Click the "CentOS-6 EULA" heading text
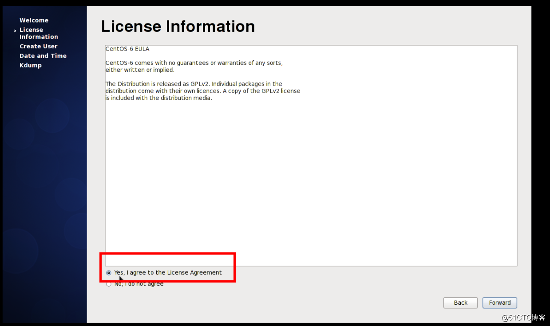The width and height of the screenshot is (550, 326). point(127,49)
